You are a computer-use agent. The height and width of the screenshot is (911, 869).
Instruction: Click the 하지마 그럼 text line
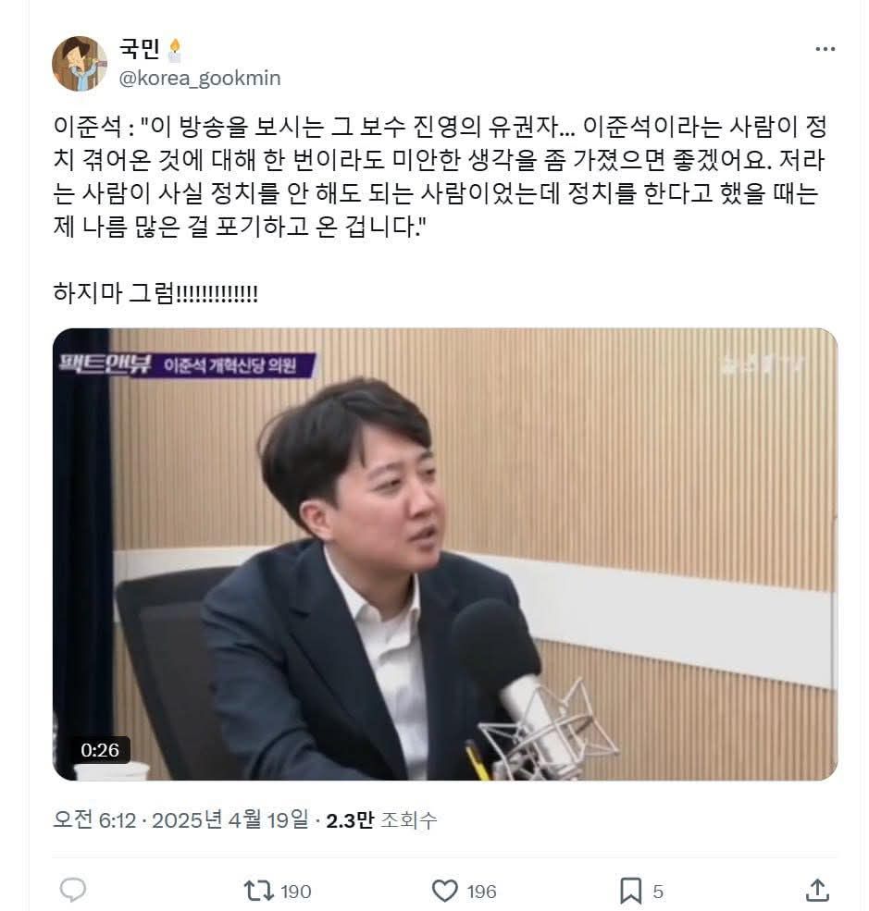[x=155, y=293]
